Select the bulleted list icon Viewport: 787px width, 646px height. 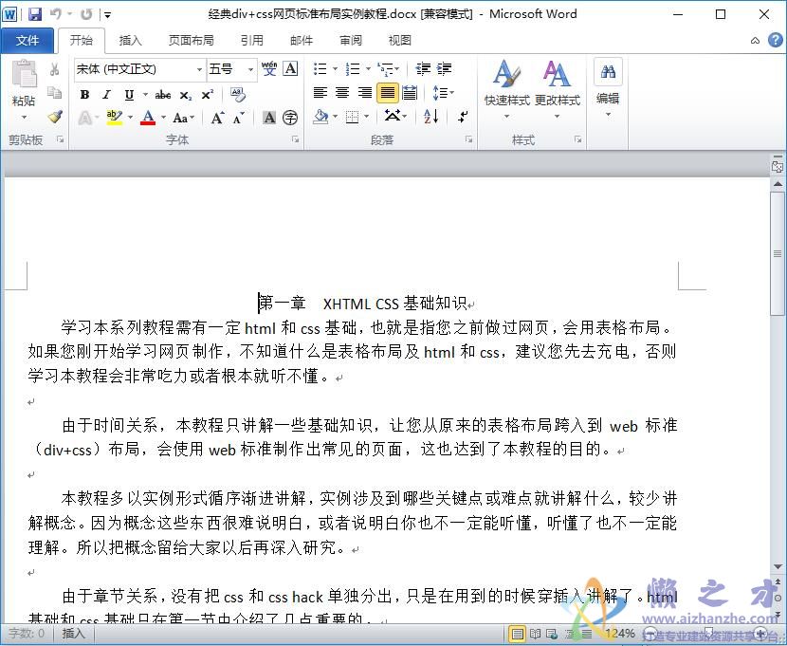(319, 68)
